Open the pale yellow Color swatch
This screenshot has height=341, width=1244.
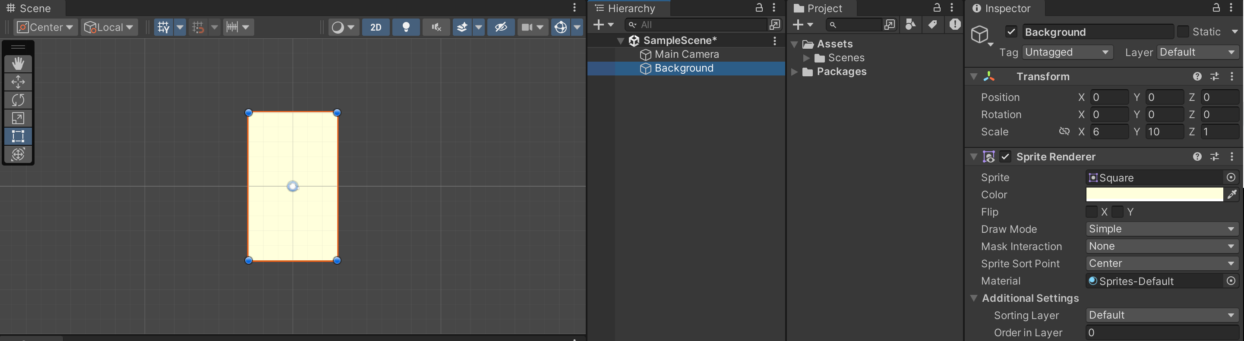pos(1154,194)
